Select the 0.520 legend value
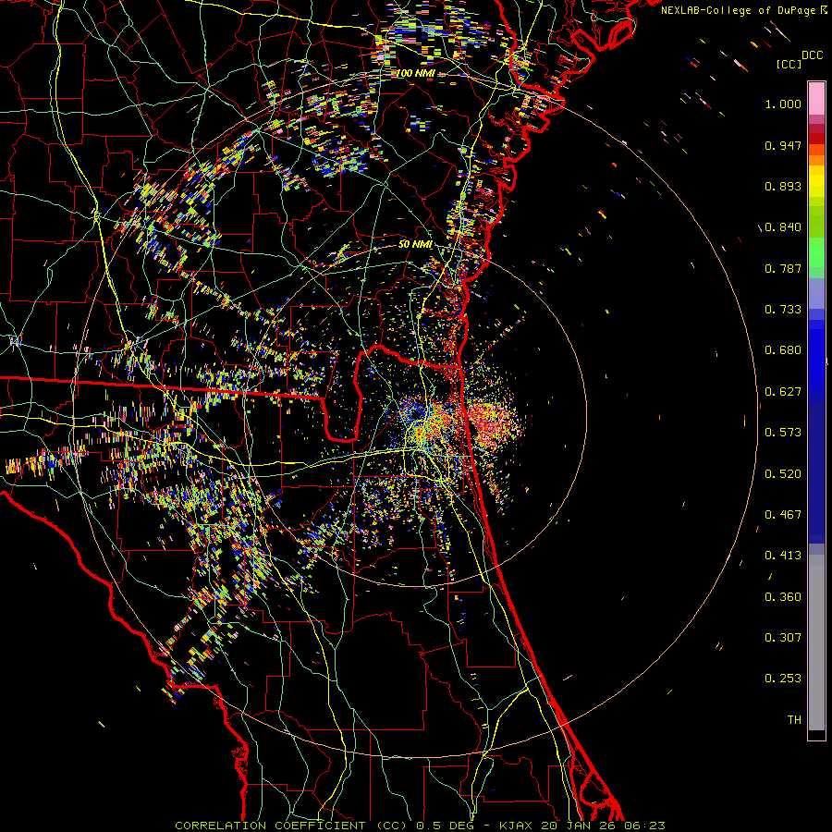 [x=783, y=474]
